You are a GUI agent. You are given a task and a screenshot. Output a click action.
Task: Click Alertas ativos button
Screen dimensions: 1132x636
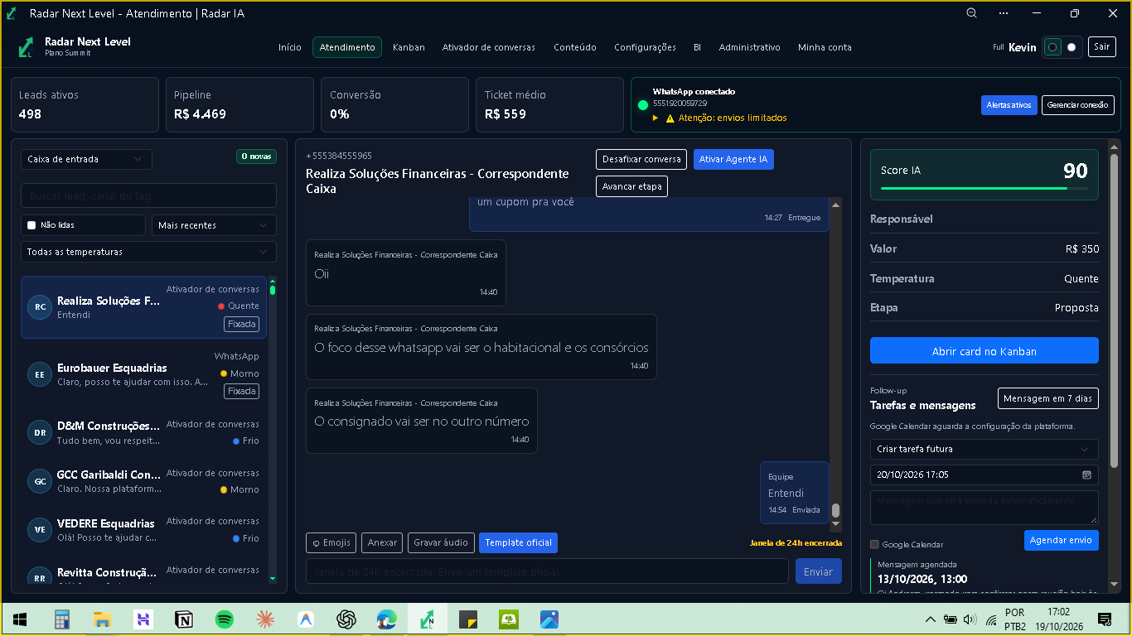tap(1009, 105)
